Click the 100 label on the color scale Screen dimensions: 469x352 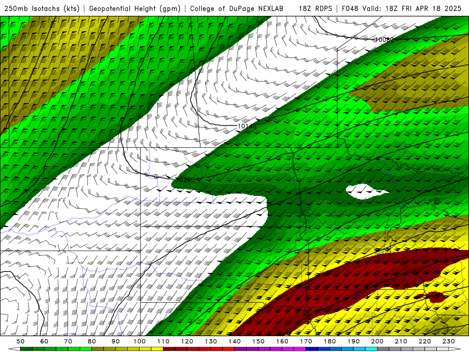[x=140, y=341]
